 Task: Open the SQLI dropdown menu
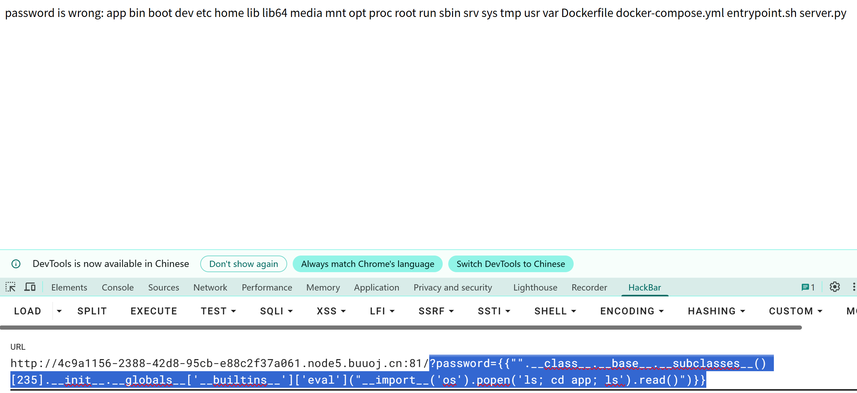pyautogui.click(x=276, y=311)
